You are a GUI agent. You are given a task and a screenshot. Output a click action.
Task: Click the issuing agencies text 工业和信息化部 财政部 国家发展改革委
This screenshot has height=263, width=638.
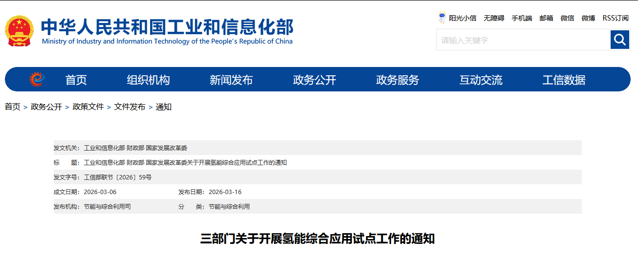[x=135, y=148]
